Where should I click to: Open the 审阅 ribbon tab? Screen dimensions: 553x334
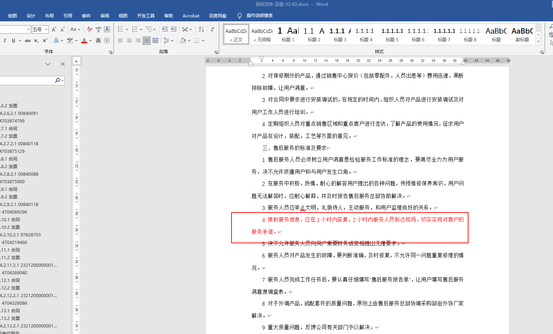[x=105, y=16]
